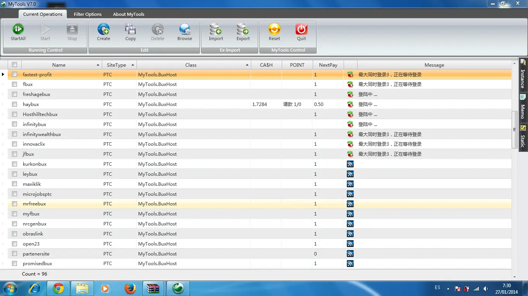Click the POINT column header

point(297,65)
